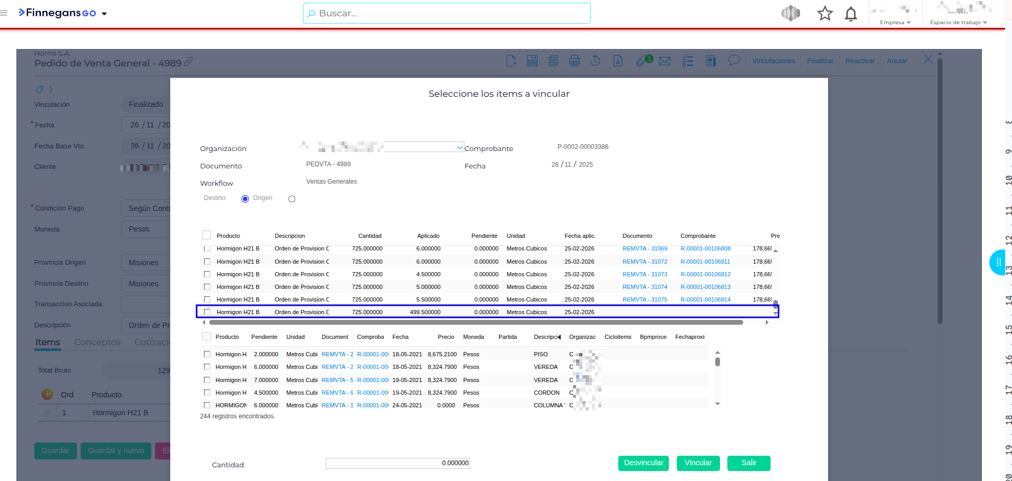The image size is (1012, 481).
Task: Expand the Organización dropdown
Action: point(460,147)
